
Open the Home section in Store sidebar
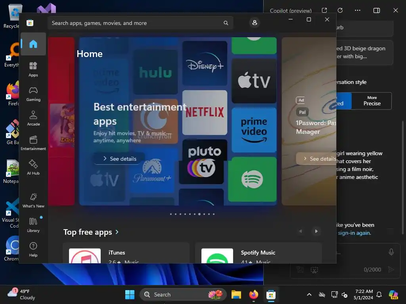point(33,44)
